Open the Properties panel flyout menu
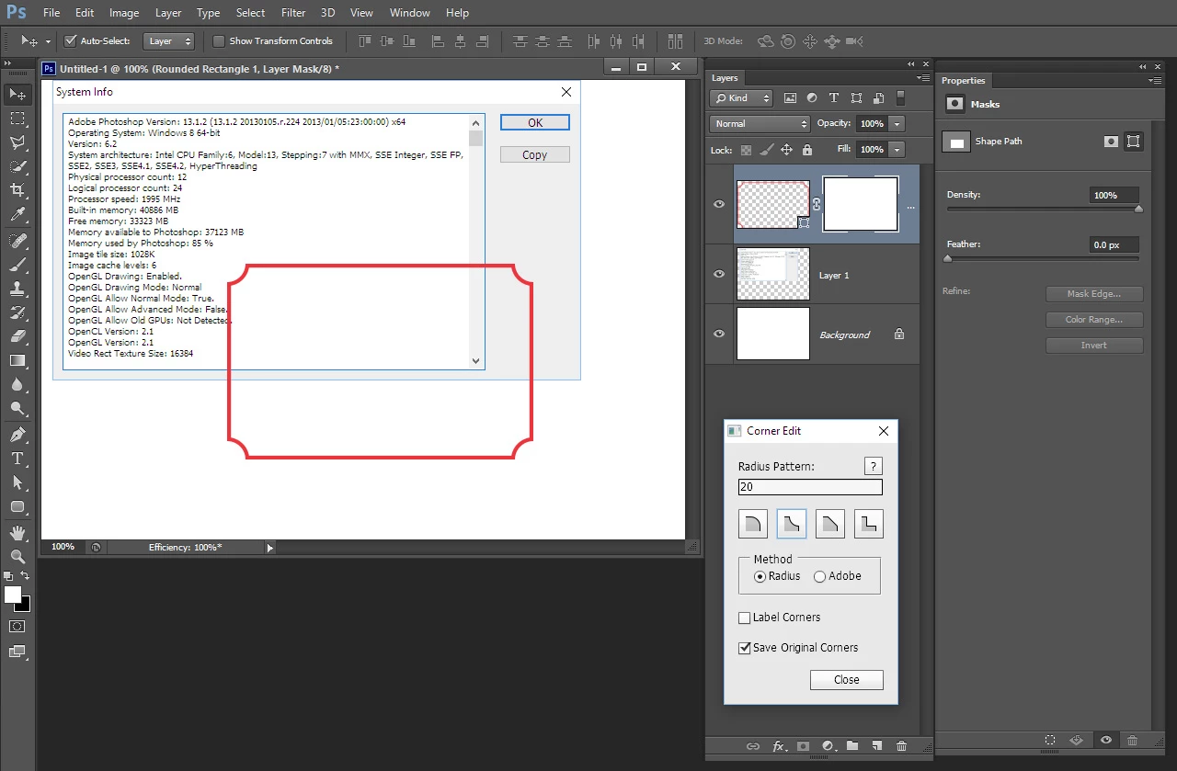The width and height of the screenshot is (1177, 771). (x=1154, y=81)
